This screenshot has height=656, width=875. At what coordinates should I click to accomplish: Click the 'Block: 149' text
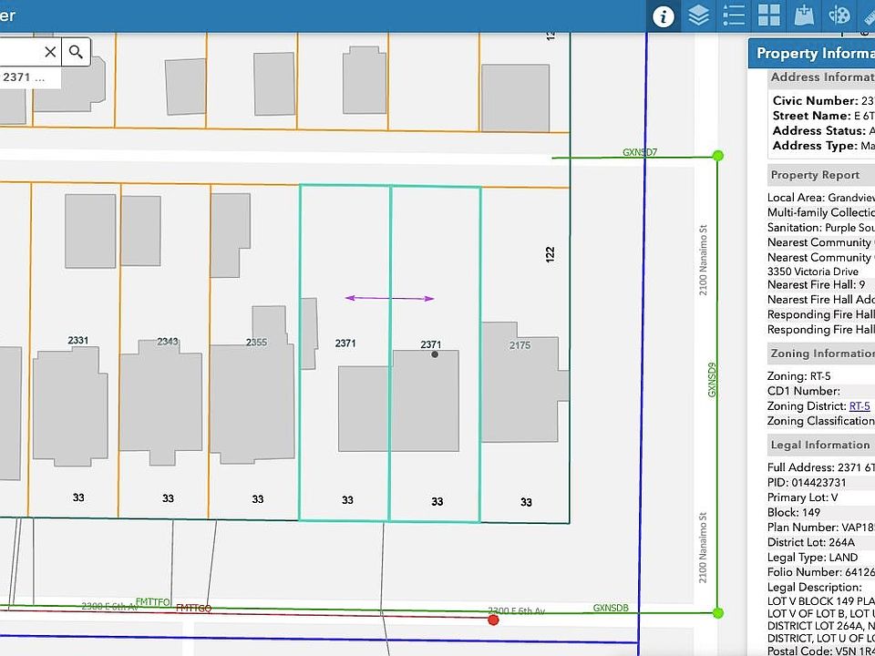click(x=794, y=512)
